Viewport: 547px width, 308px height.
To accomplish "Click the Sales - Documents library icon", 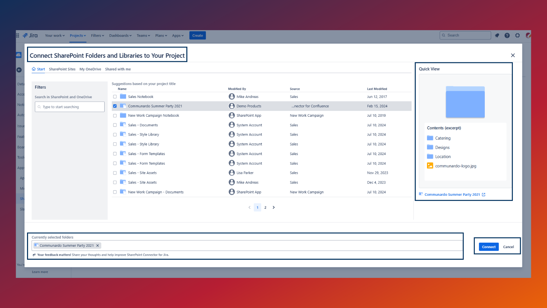I will click(123, 125).
